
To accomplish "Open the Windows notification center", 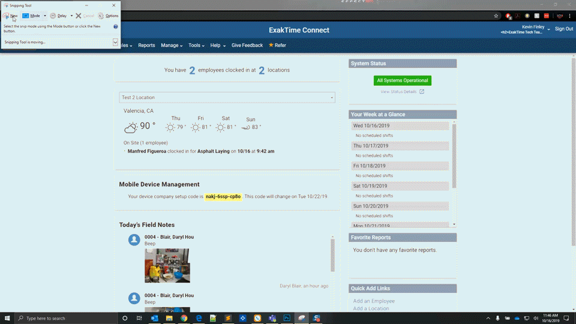I will click(566, 318).
